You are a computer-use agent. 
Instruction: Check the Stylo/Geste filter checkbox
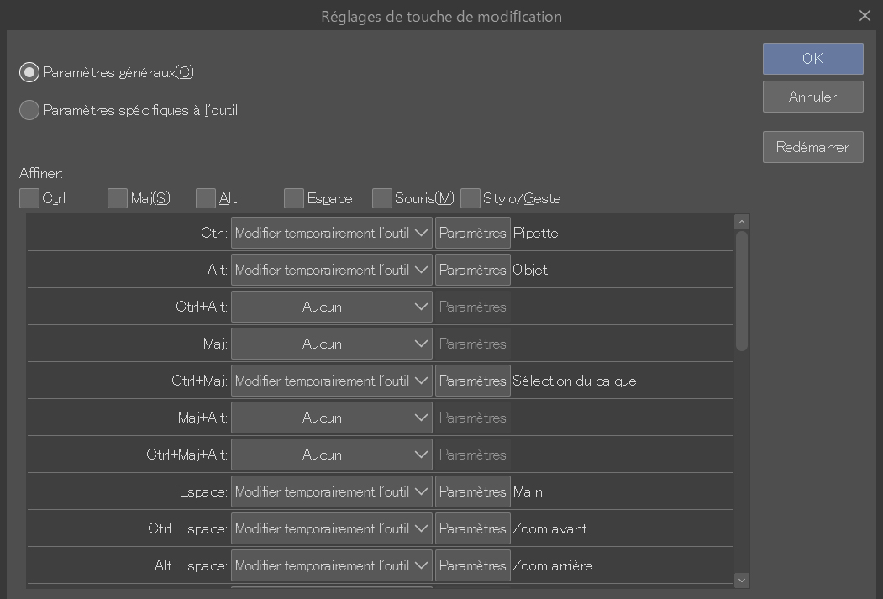pos(470,198)
